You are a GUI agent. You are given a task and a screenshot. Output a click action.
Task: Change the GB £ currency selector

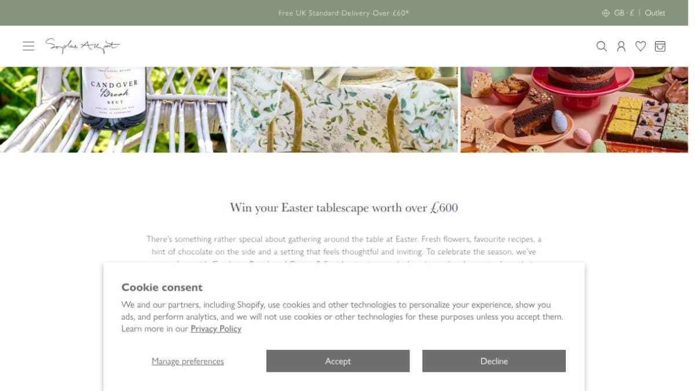click(624, 13)
